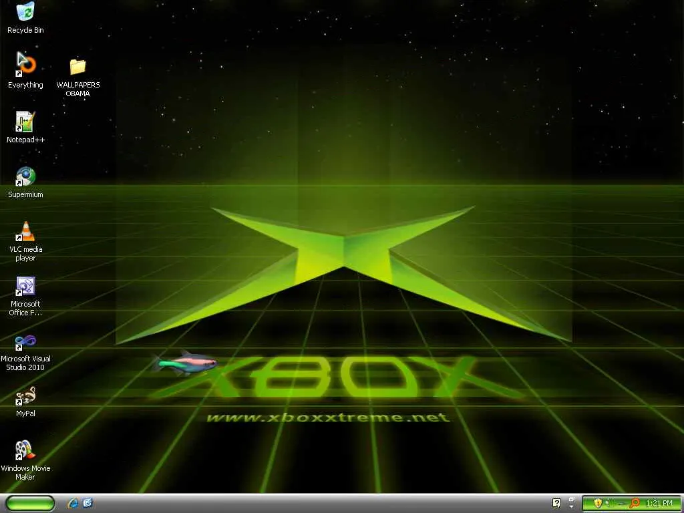Select the VLC media player icon
684x513 pixels.
point(25,241)
